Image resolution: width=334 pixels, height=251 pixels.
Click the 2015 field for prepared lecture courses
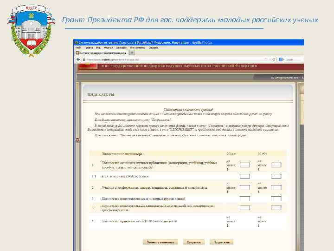point(276,198)
